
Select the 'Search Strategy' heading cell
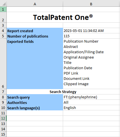(63, 92)
